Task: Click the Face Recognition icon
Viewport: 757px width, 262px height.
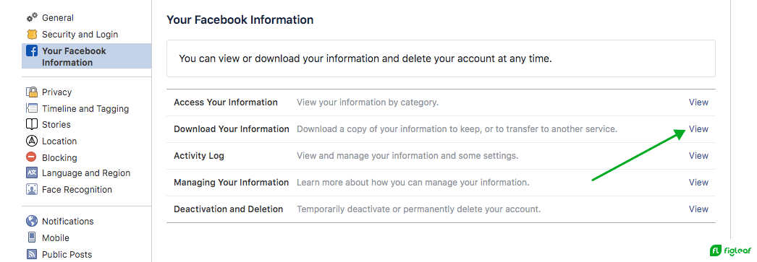Action: click(x=32, y=189)
